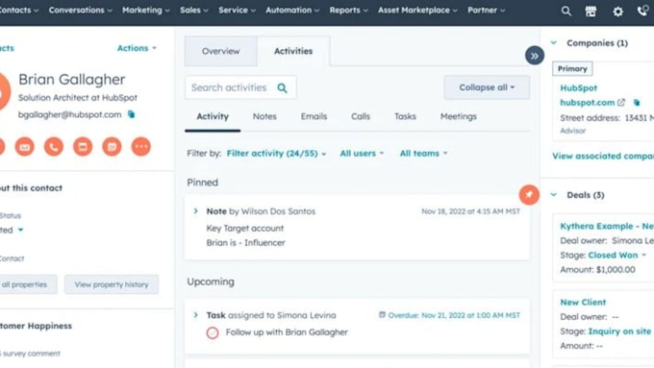Image resolution: width=654 pixels, height=368 pixels.
Task: Open the hubspot.com company link
Action: pyautogui.click(x=588, y=103)
